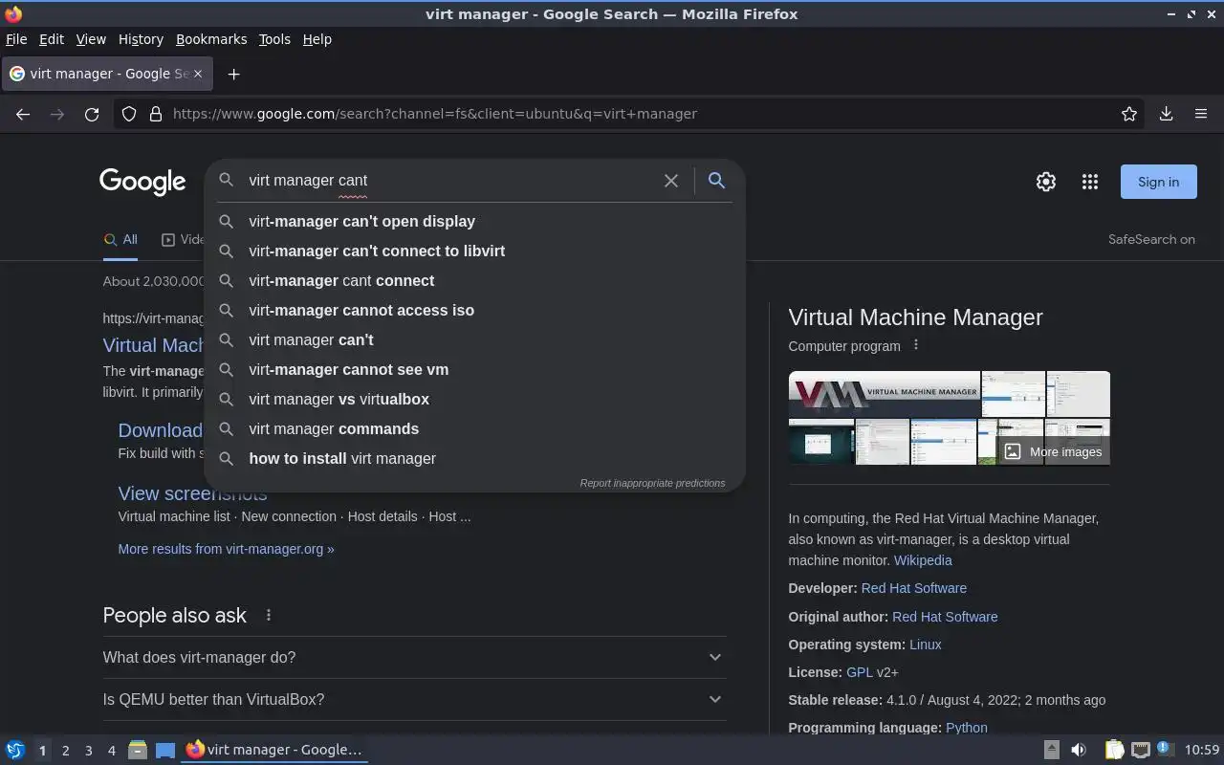The height and width of the screenshot is (765, 1224).
Task: Click Report inappropriate predictions
Action: click(x=652, y=483)
